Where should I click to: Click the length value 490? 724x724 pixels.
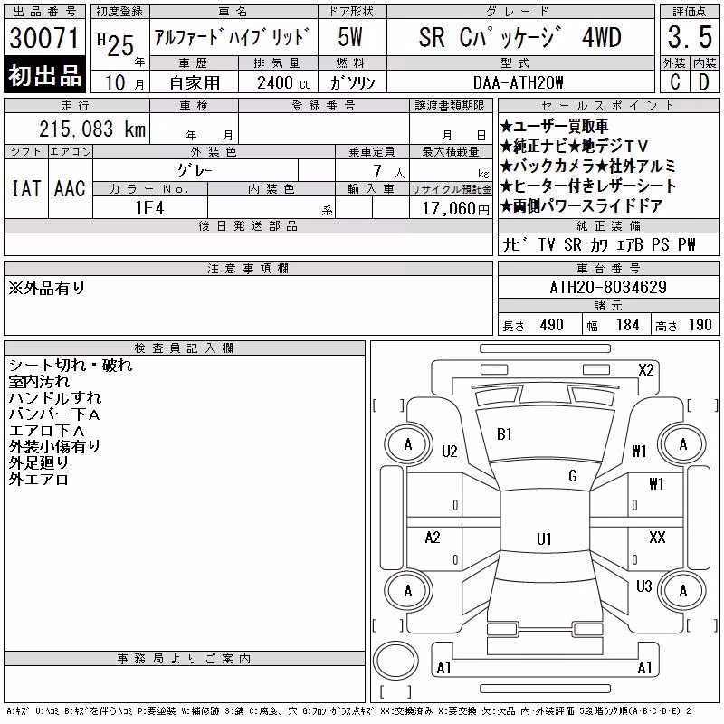point(551,325)
